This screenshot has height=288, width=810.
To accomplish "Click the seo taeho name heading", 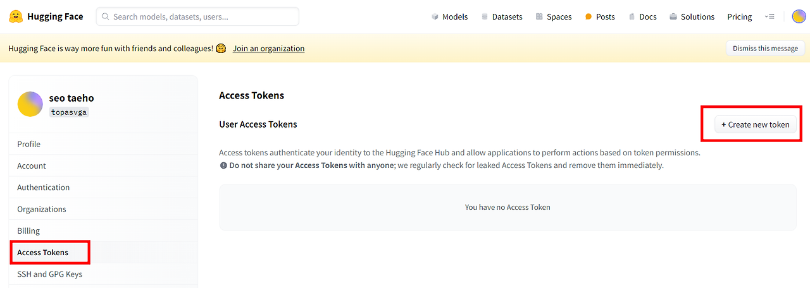I will (72, 98).
